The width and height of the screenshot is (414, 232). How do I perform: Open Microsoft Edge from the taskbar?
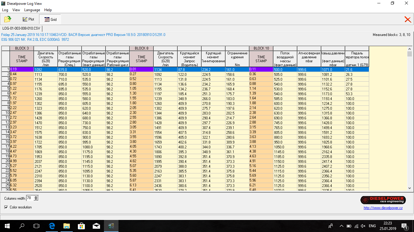tap(52, 226)
